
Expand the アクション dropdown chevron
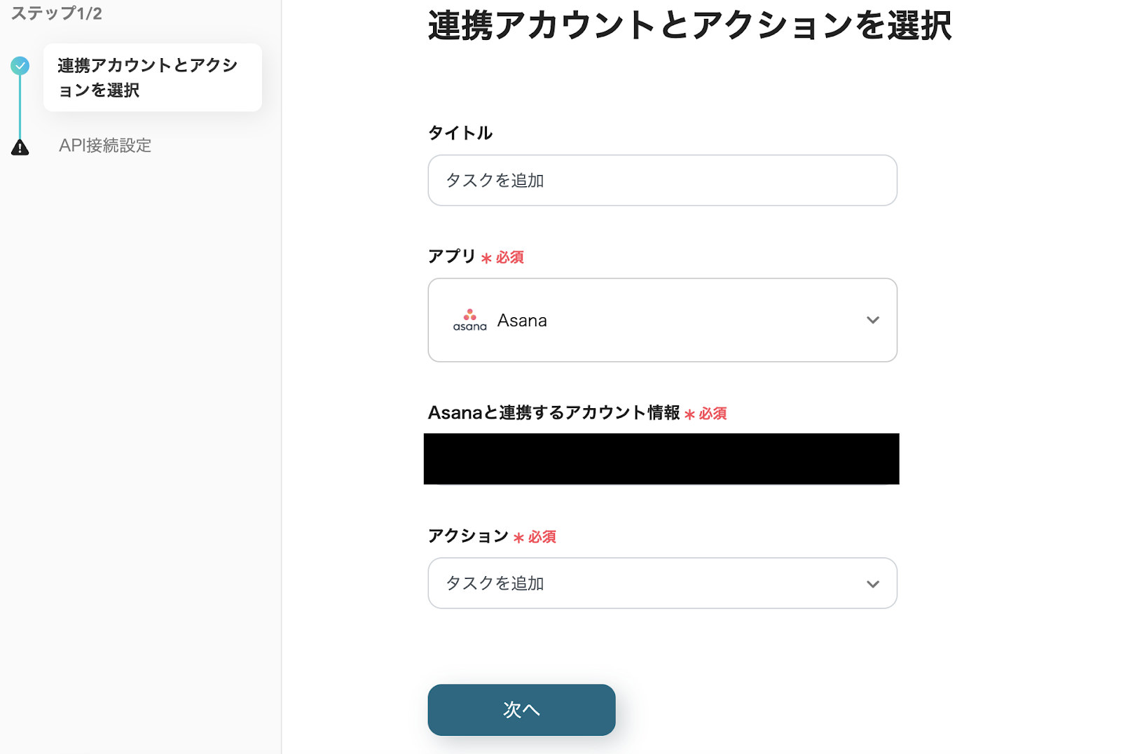872,584
